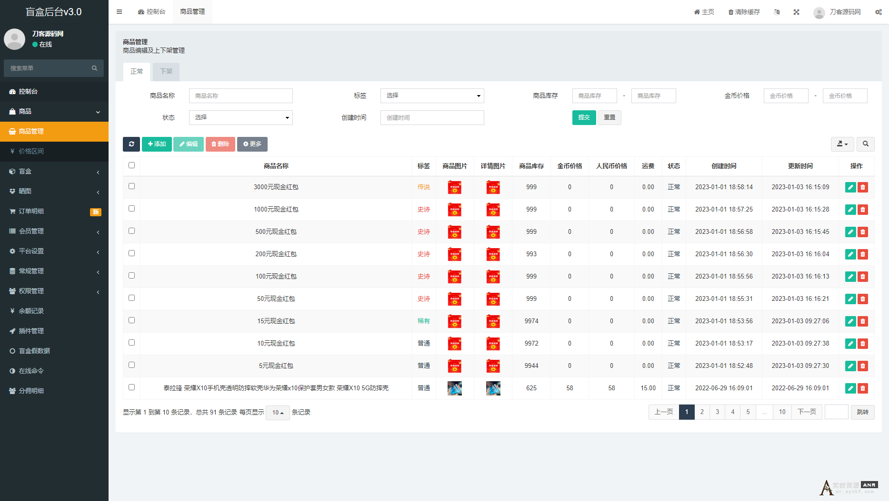Open 余额记录 in the sidebar
889x501 pixels.
click(x=54, y=311)
